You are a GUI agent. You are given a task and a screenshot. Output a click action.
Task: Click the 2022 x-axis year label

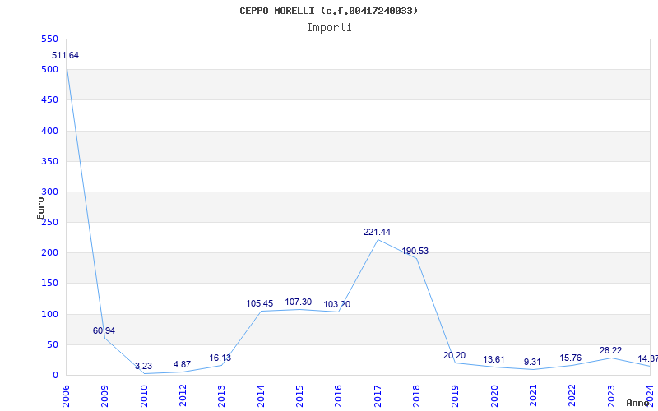[x=572, y=396]
